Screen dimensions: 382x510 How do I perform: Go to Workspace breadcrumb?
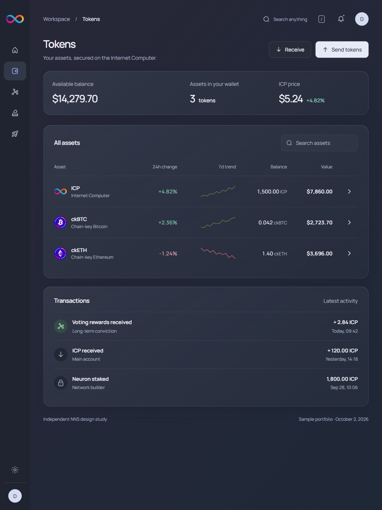tap(56, 19)
